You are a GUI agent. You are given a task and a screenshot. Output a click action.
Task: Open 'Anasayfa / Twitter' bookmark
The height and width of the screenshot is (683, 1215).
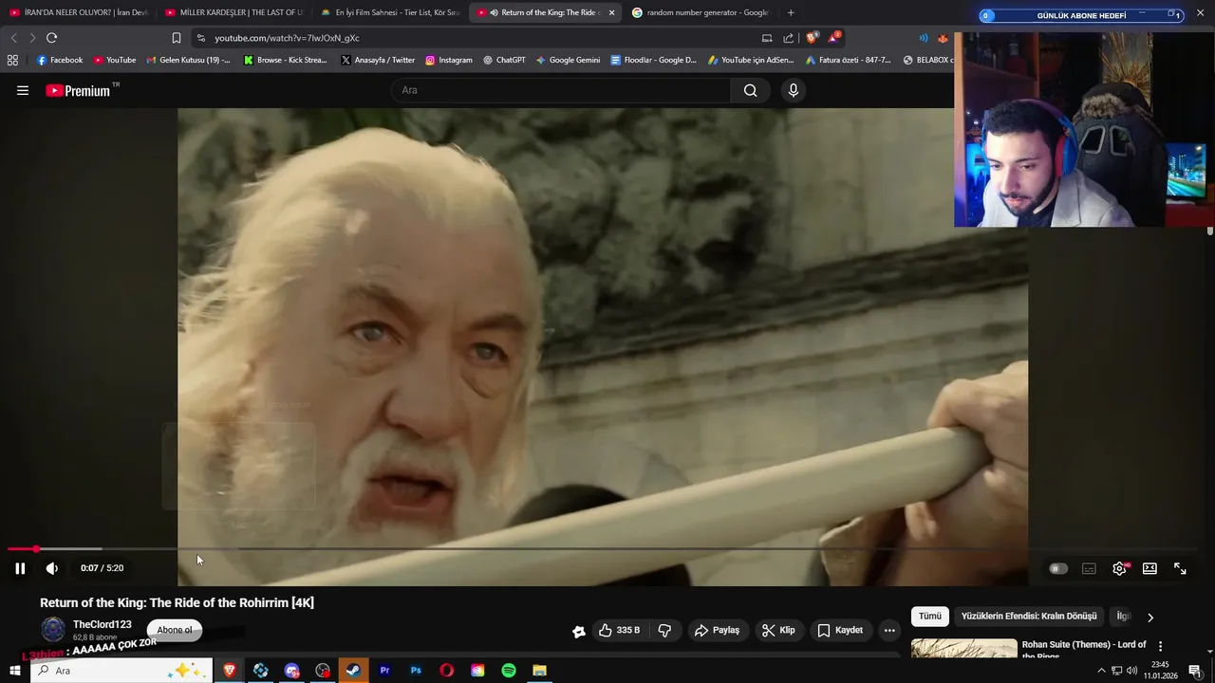(378, 60)
